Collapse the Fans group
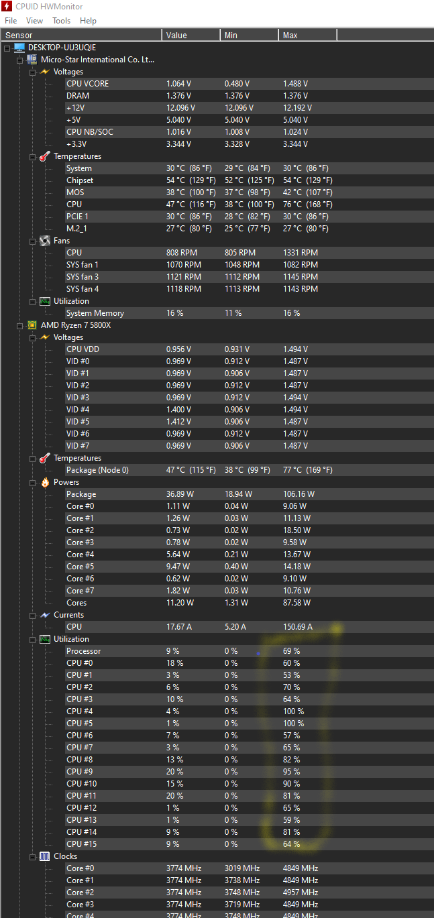The height and width of the screenshot is (918, 434). (x=33, y=241)
